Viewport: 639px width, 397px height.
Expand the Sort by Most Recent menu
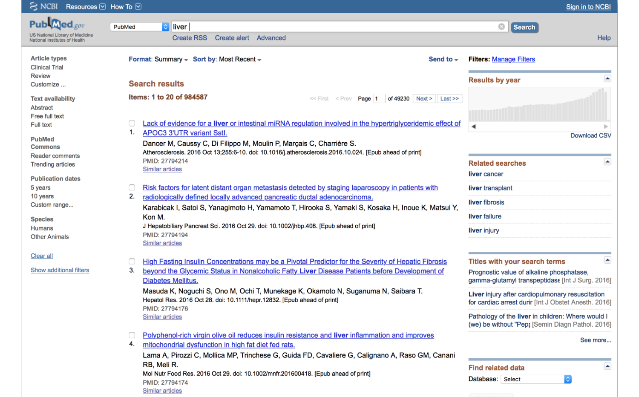pyautogui.click(x=227, y=60)
